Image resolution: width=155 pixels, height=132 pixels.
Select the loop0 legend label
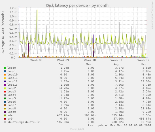[12, 68]
